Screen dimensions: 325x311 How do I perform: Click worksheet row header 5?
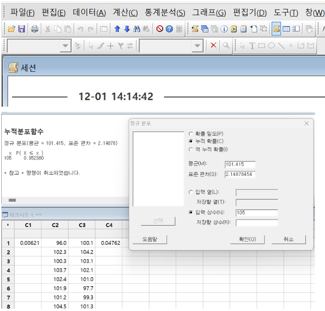click(8, 279)
